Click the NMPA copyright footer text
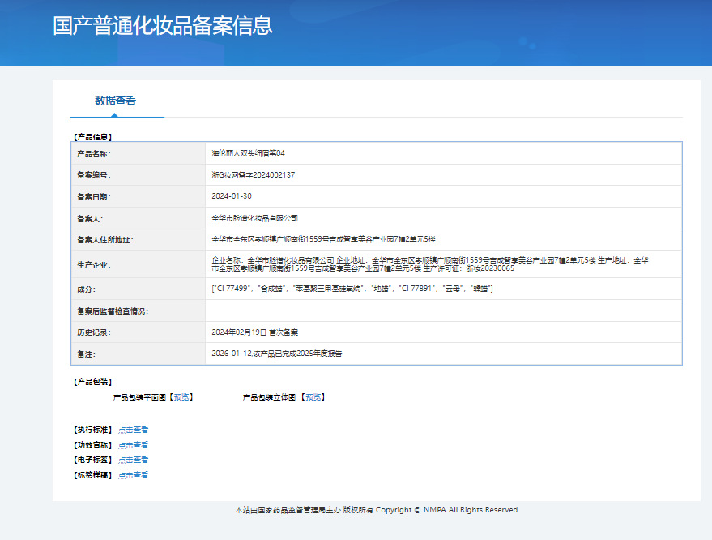Image resolution: width=712 pixels, height=540 pixels. [377, 510]
